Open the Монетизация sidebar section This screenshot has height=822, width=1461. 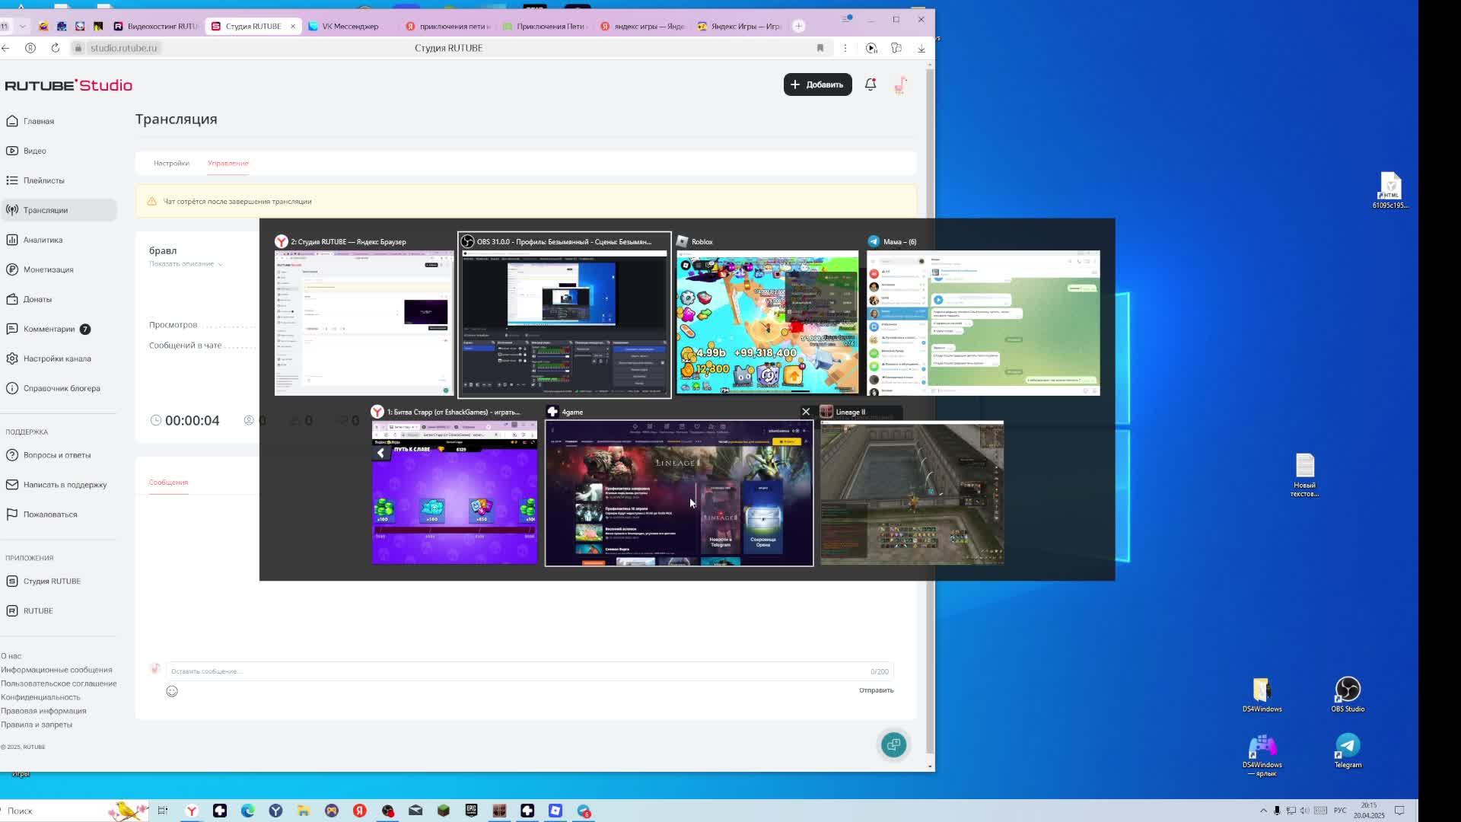[48, 269]
